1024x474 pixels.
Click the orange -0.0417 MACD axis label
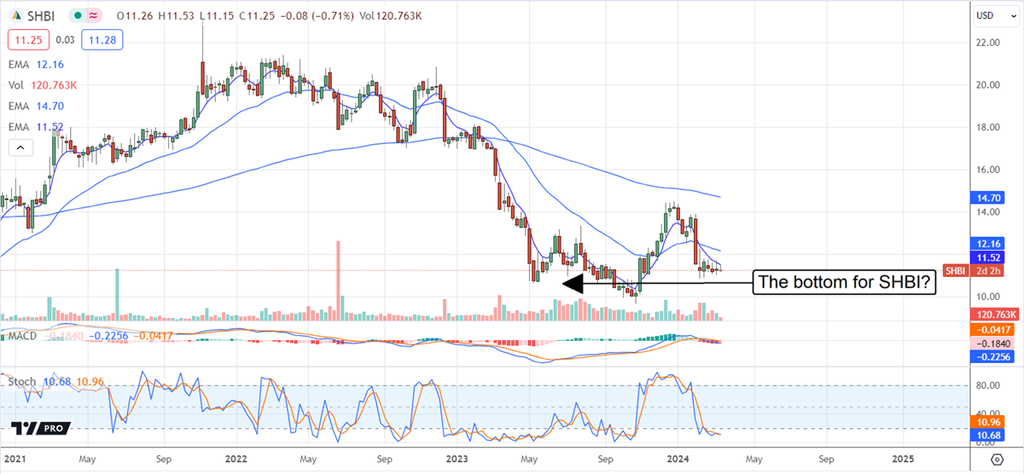(x=993, y=329)
